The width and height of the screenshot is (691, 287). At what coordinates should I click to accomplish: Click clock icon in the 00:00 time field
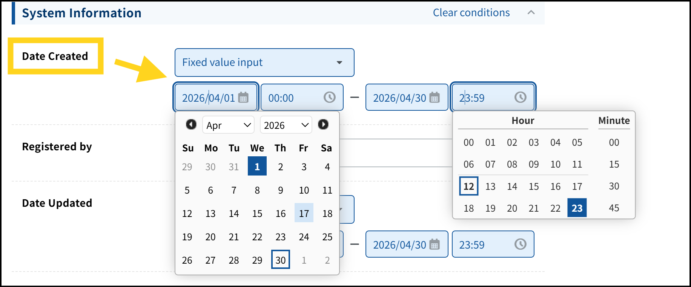coord(329,98)
